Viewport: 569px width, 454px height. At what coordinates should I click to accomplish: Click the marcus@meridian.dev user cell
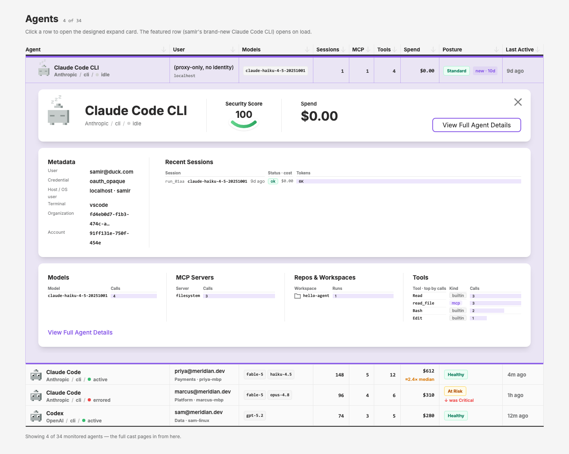pos(203,392)
